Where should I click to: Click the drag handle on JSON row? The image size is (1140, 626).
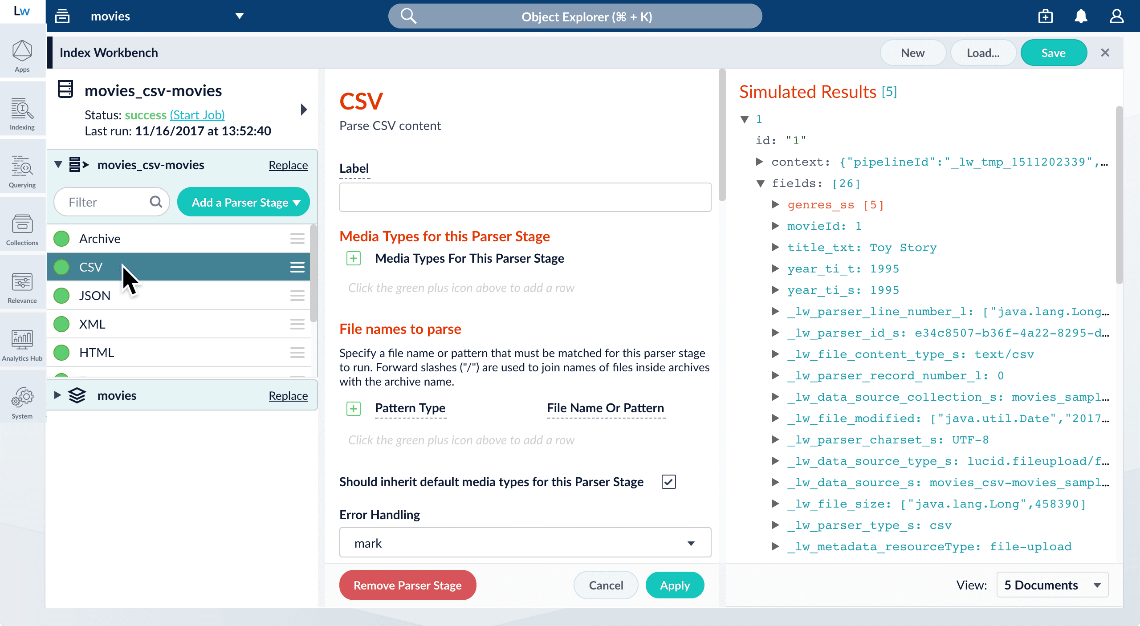coord(297,296)
